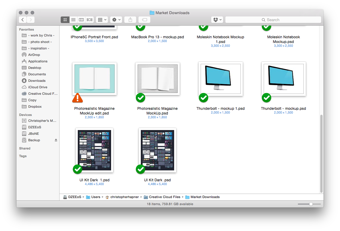Click synced checkmark on UI Kit Dark 1.psd

77,169
